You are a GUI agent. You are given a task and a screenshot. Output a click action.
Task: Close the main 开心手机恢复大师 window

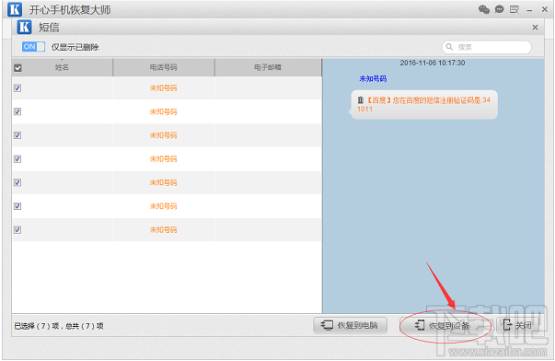tap(545, 9)
